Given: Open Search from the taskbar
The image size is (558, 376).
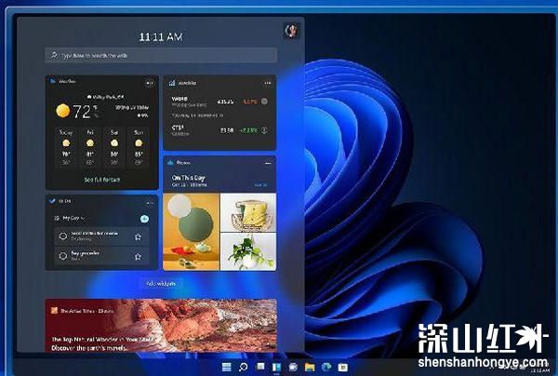Looking at the screenshot, I should [x=243, y=367].
